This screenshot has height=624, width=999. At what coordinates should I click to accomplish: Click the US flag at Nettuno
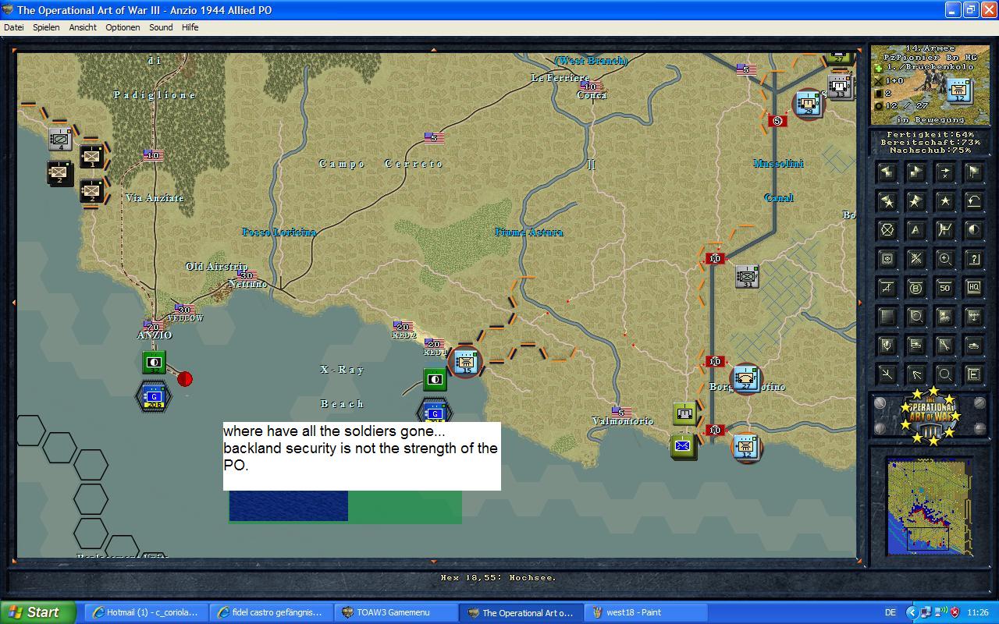tap(247, 275)
